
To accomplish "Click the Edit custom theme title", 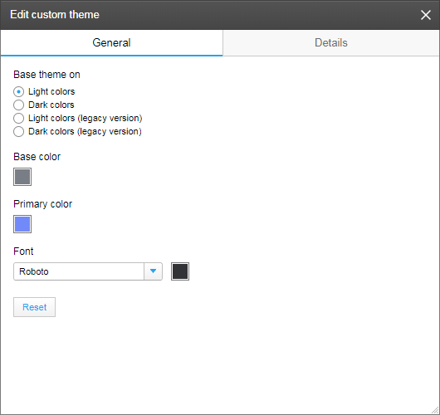I will (x=55, y=15).
